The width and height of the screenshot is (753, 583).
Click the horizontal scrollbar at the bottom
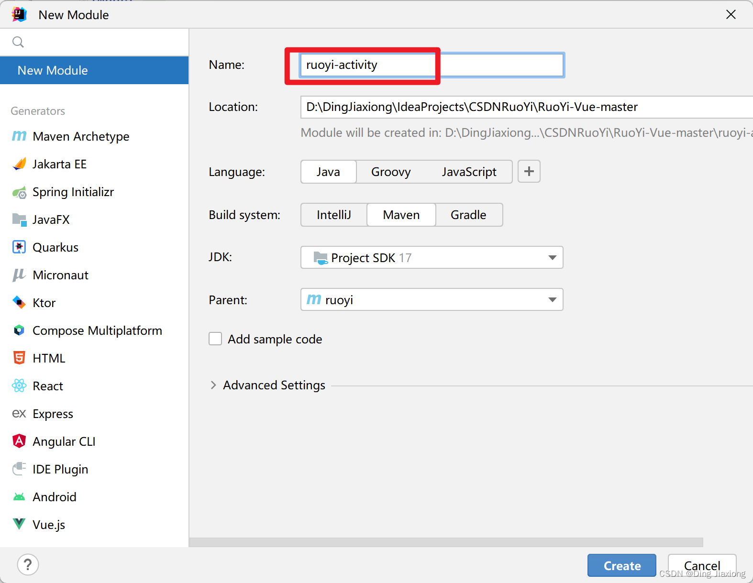pos(446,542)
